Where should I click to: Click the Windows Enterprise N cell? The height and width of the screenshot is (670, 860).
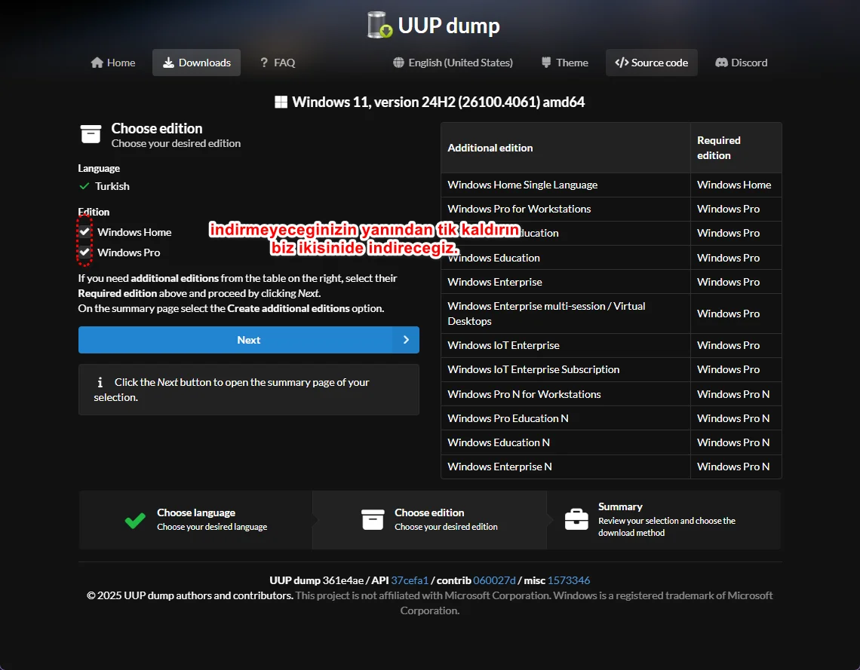click(x=566, y=467)
